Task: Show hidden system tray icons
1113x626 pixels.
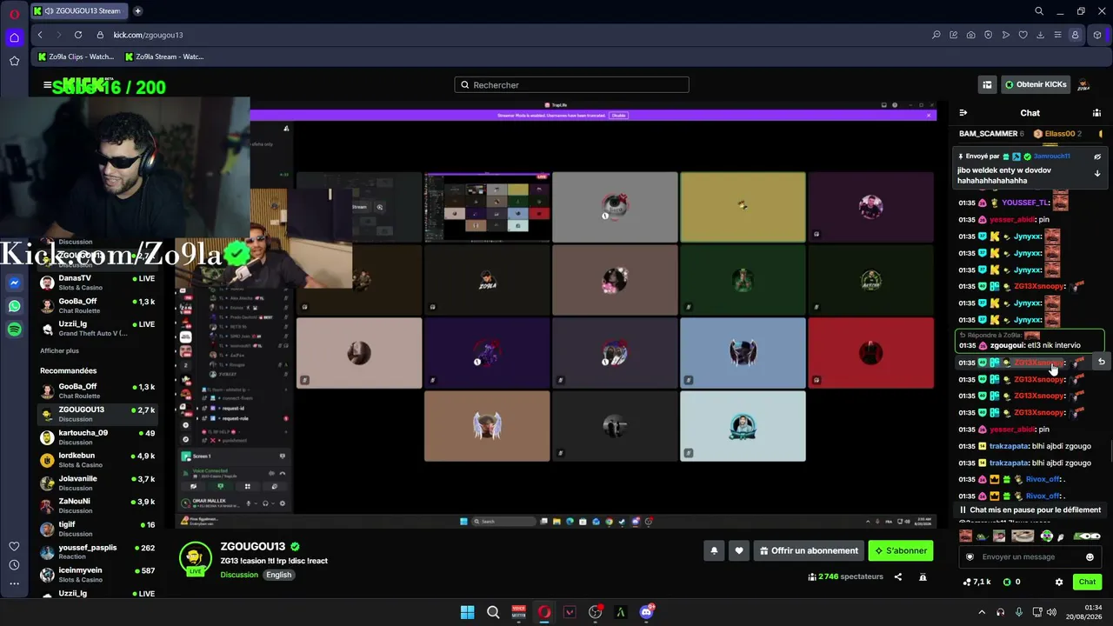Action: [982, 612]
